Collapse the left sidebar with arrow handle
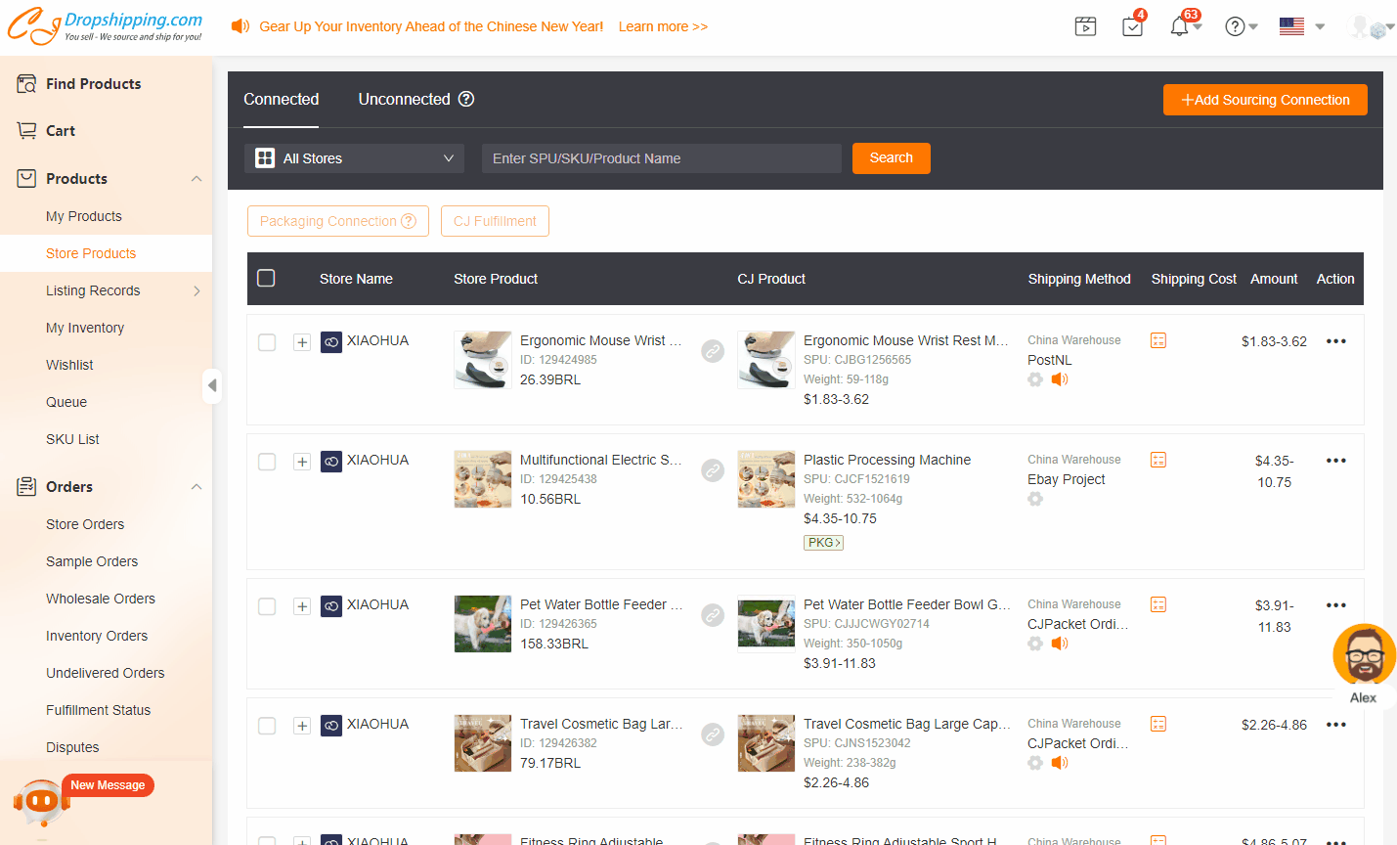 [212, 385]
